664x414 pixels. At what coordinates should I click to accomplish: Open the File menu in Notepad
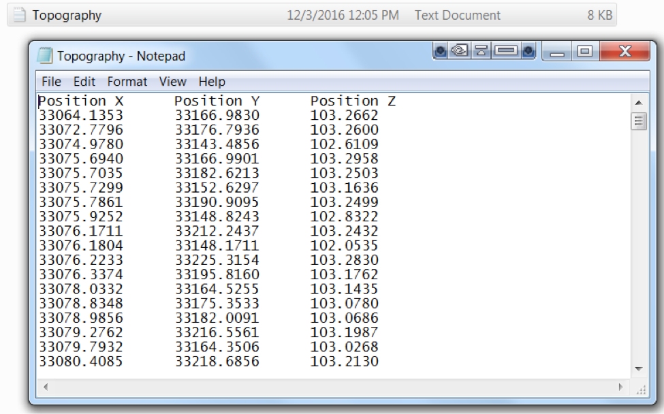51,81
